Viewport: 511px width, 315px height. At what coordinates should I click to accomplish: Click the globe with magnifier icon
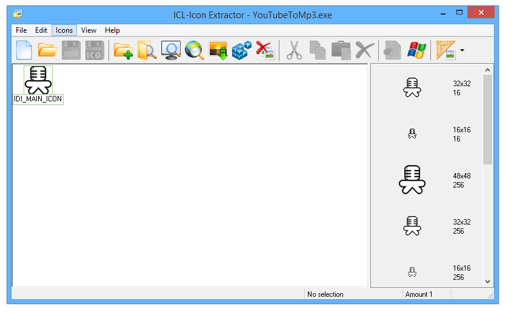[x=194, y=50]
